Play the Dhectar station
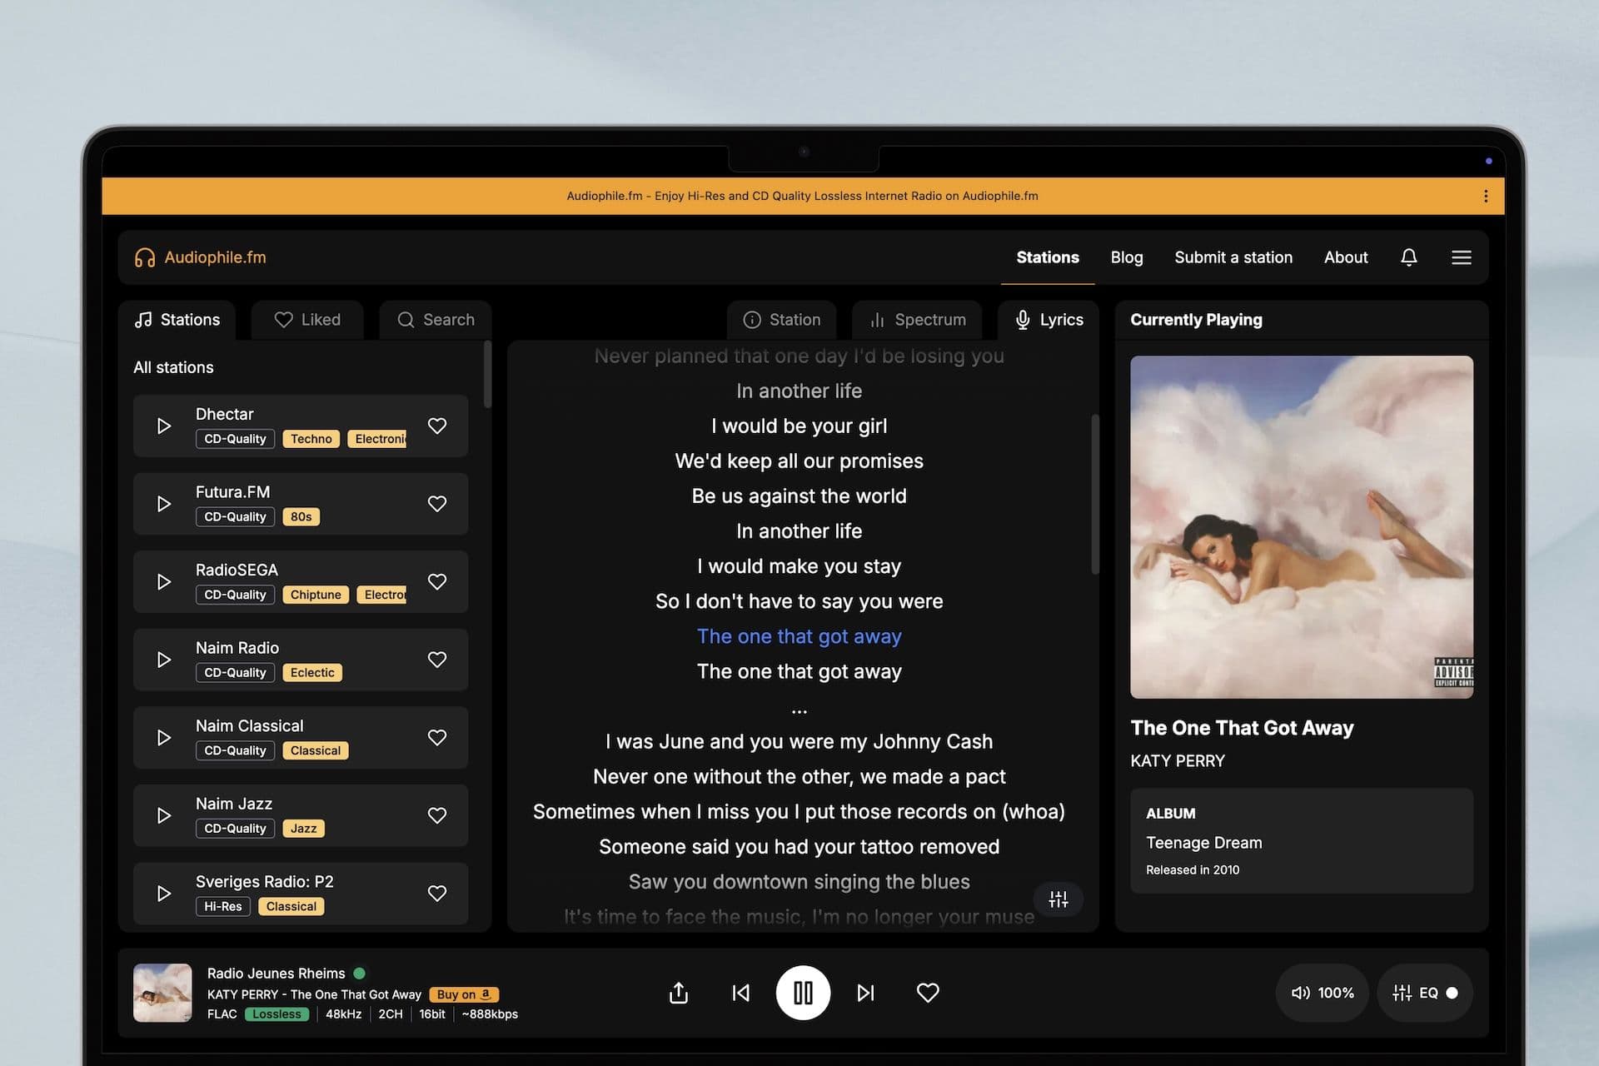1599x1066 pixels. click(x=164, y=426)
